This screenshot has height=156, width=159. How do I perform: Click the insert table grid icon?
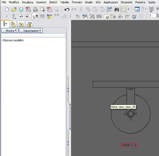point(127,17)
